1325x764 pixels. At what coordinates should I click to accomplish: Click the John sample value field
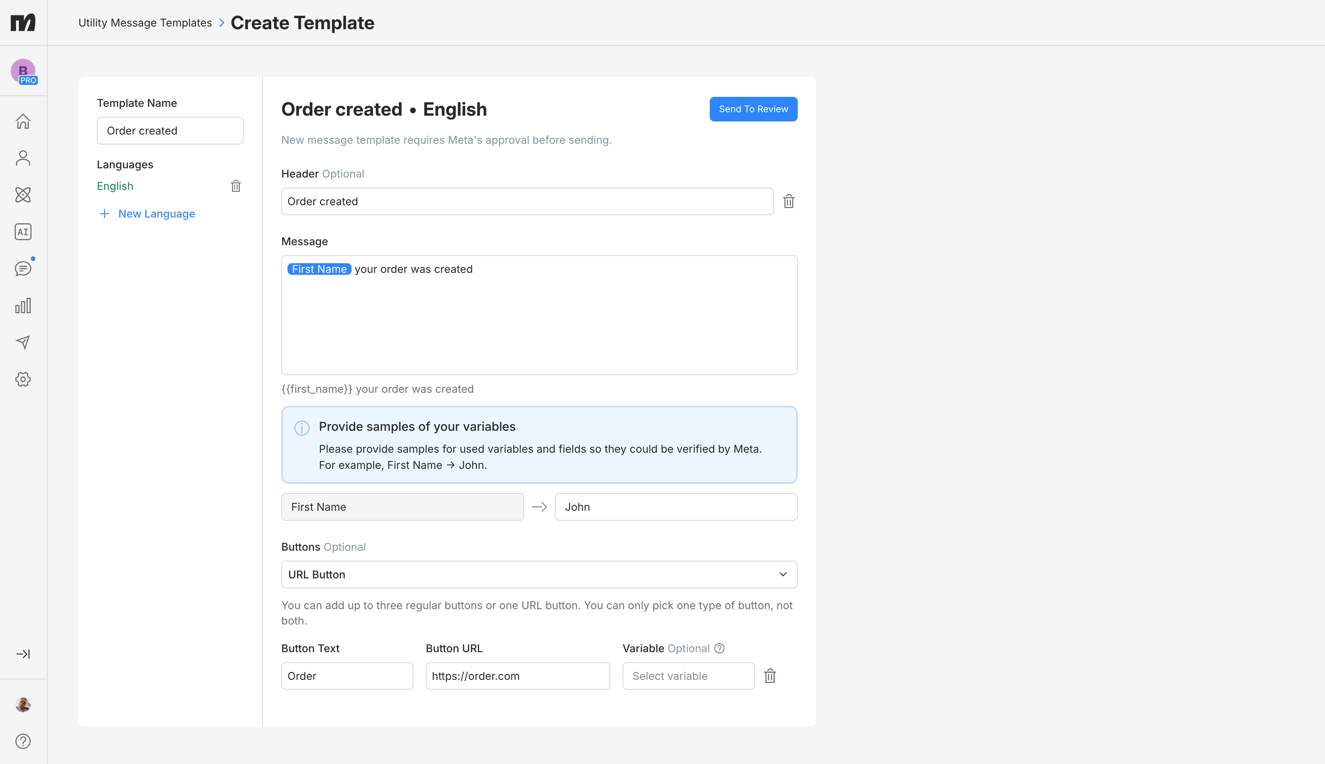point(676,507)
